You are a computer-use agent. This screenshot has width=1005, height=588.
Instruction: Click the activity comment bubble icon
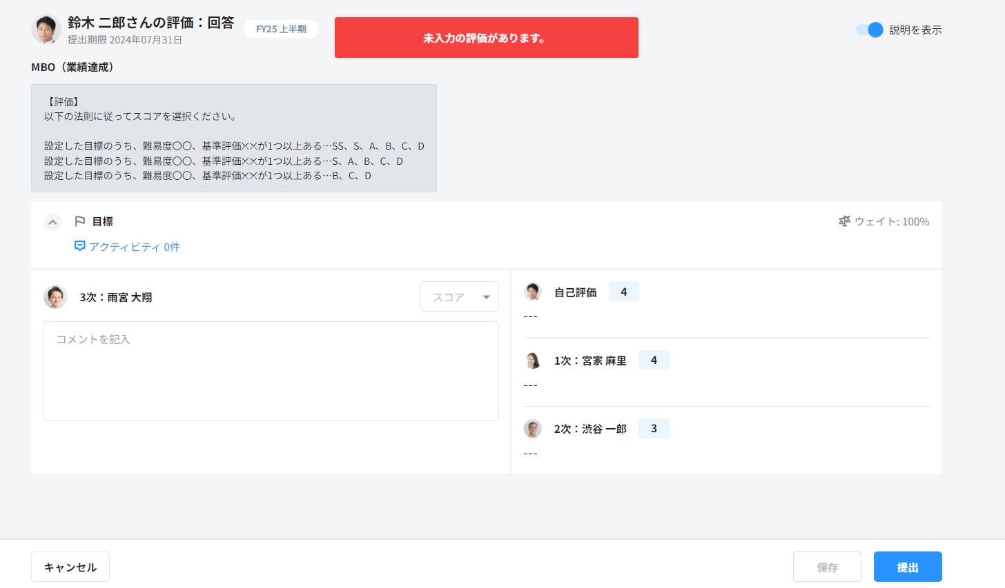tap(80, 246)
